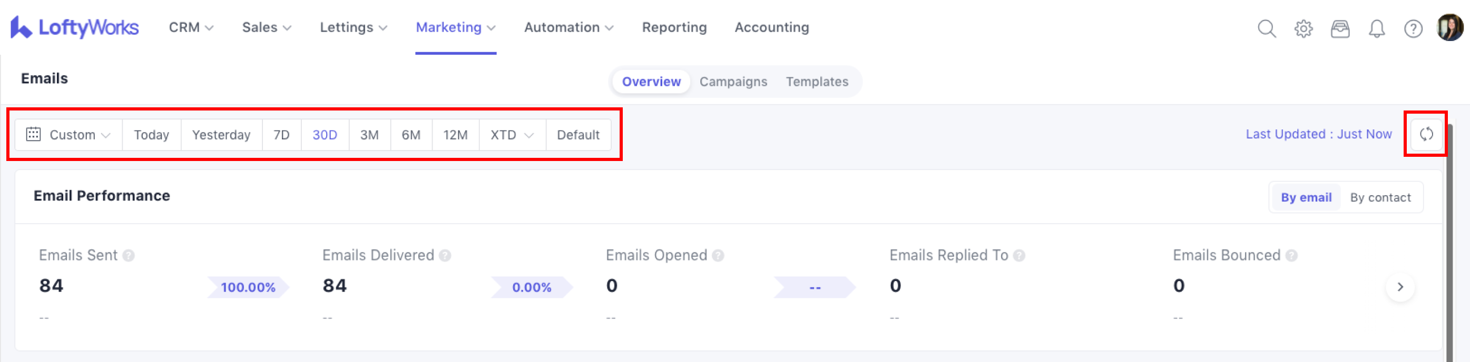Expand the XTD period dropdown
The height and width of the screenshot is (362, 1470).
coord(512,135)
